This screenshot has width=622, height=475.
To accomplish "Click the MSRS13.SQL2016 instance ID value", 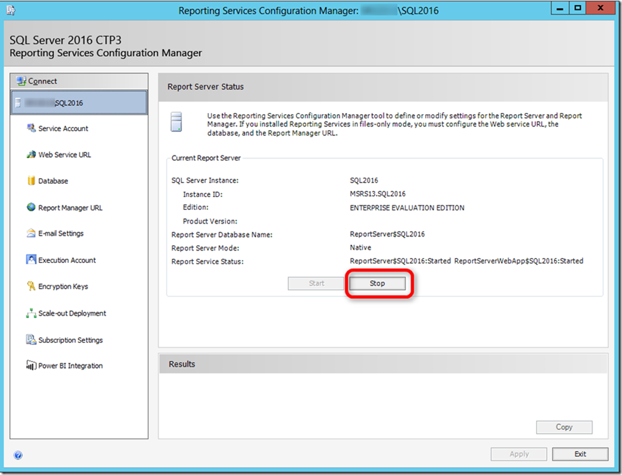I will point(378,194).
